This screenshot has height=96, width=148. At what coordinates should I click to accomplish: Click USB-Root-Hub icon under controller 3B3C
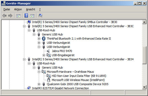pos(34,30)
